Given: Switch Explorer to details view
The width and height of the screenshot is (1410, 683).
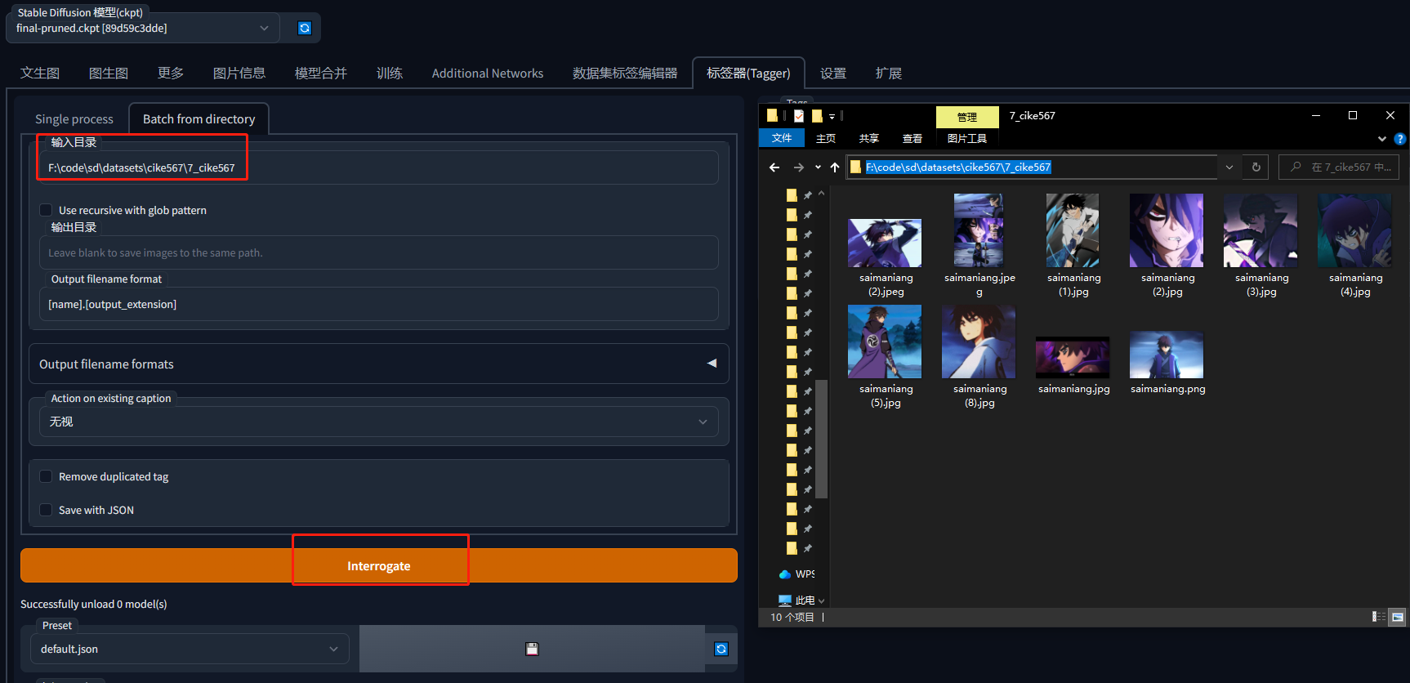Looking at the screenshot, I should [x=1379, y=617].
